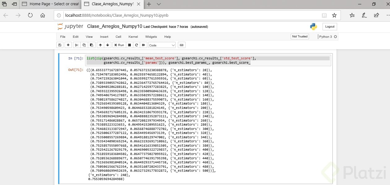The height and width of the screenshot is (185, 390).
Task: Click the Last Checkpoint status text
Action: point(166,27)
